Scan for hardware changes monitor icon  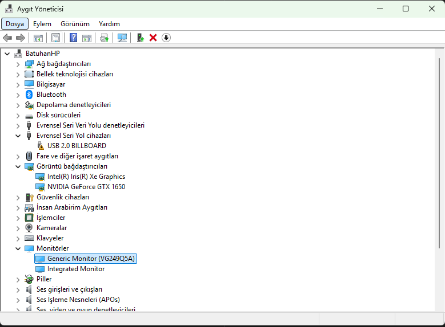click(x=122, y=38)
